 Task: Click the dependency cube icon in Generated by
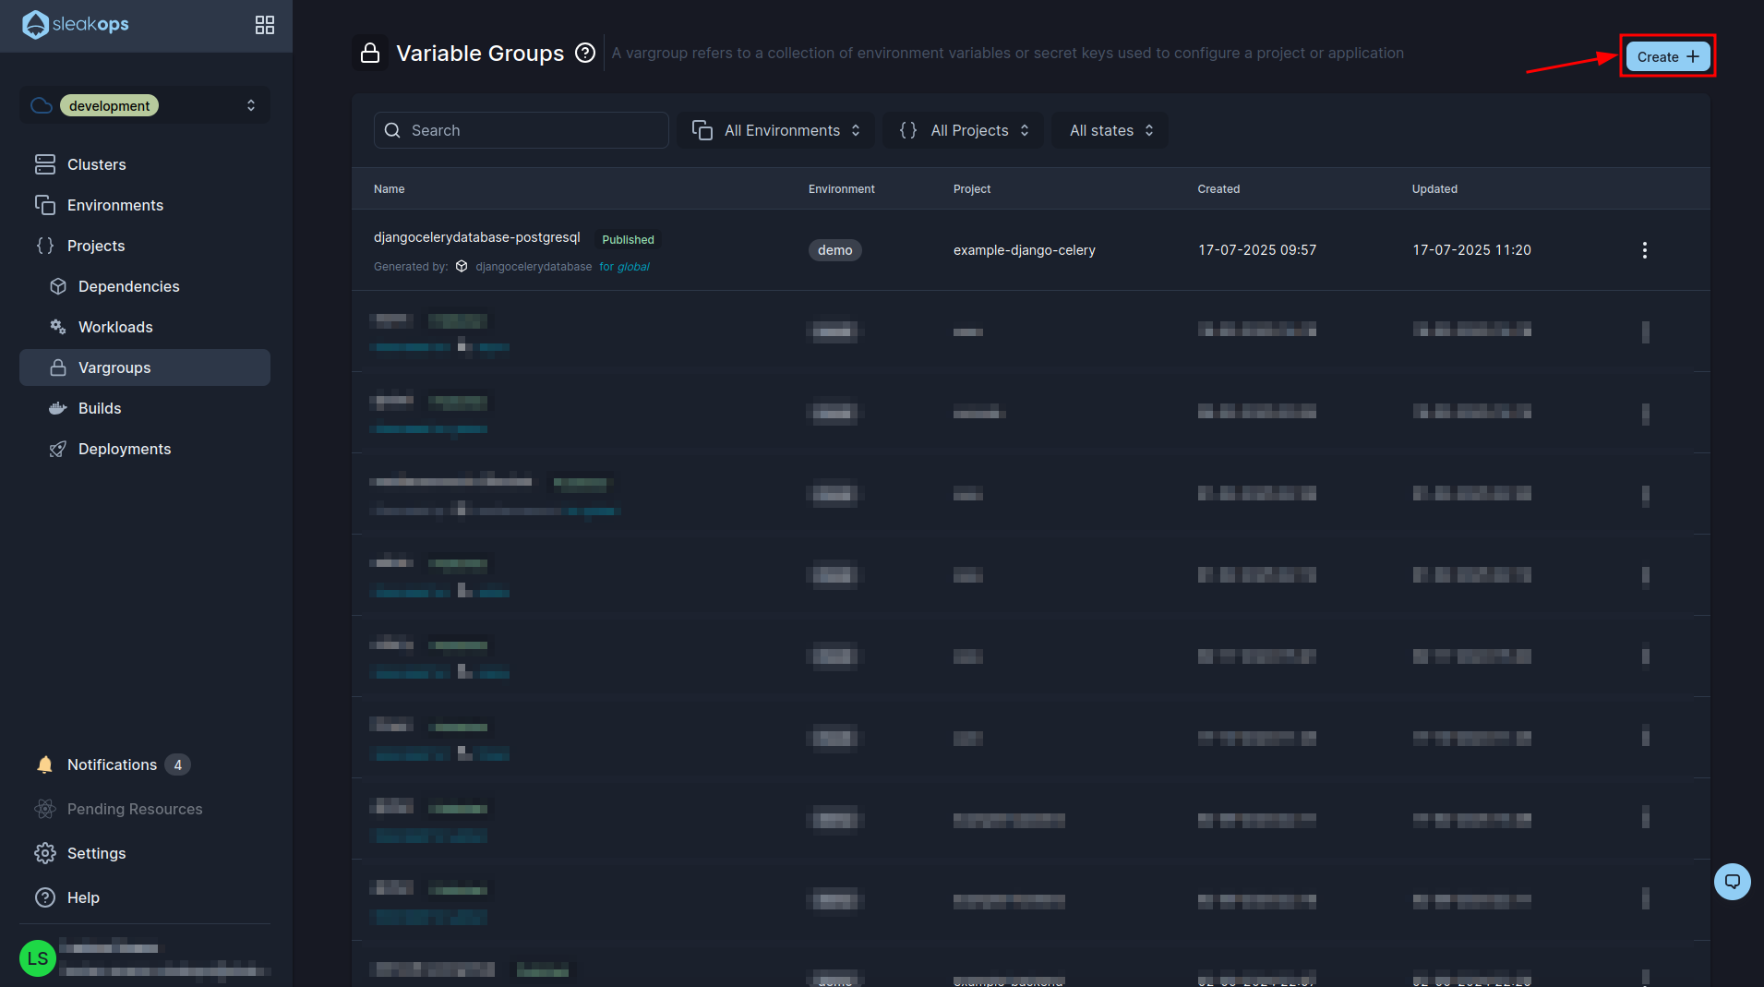point(462,267)
